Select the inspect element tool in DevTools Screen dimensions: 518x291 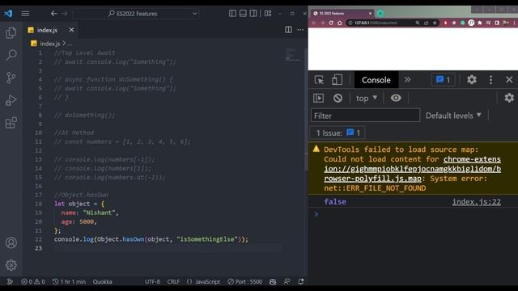click(319, 80)
